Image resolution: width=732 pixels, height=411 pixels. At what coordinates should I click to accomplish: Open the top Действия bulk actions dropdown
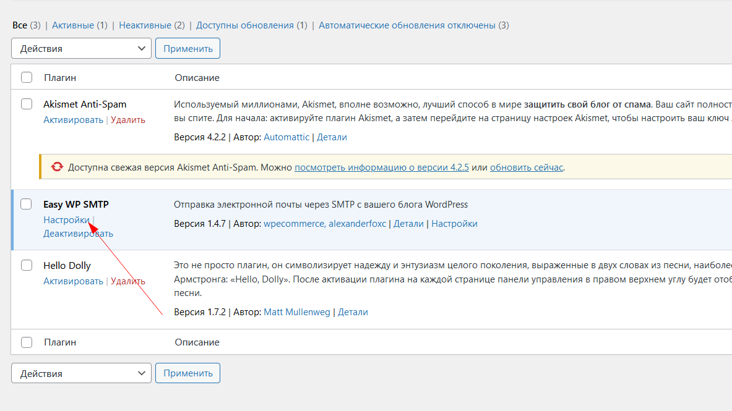point(81,49)
